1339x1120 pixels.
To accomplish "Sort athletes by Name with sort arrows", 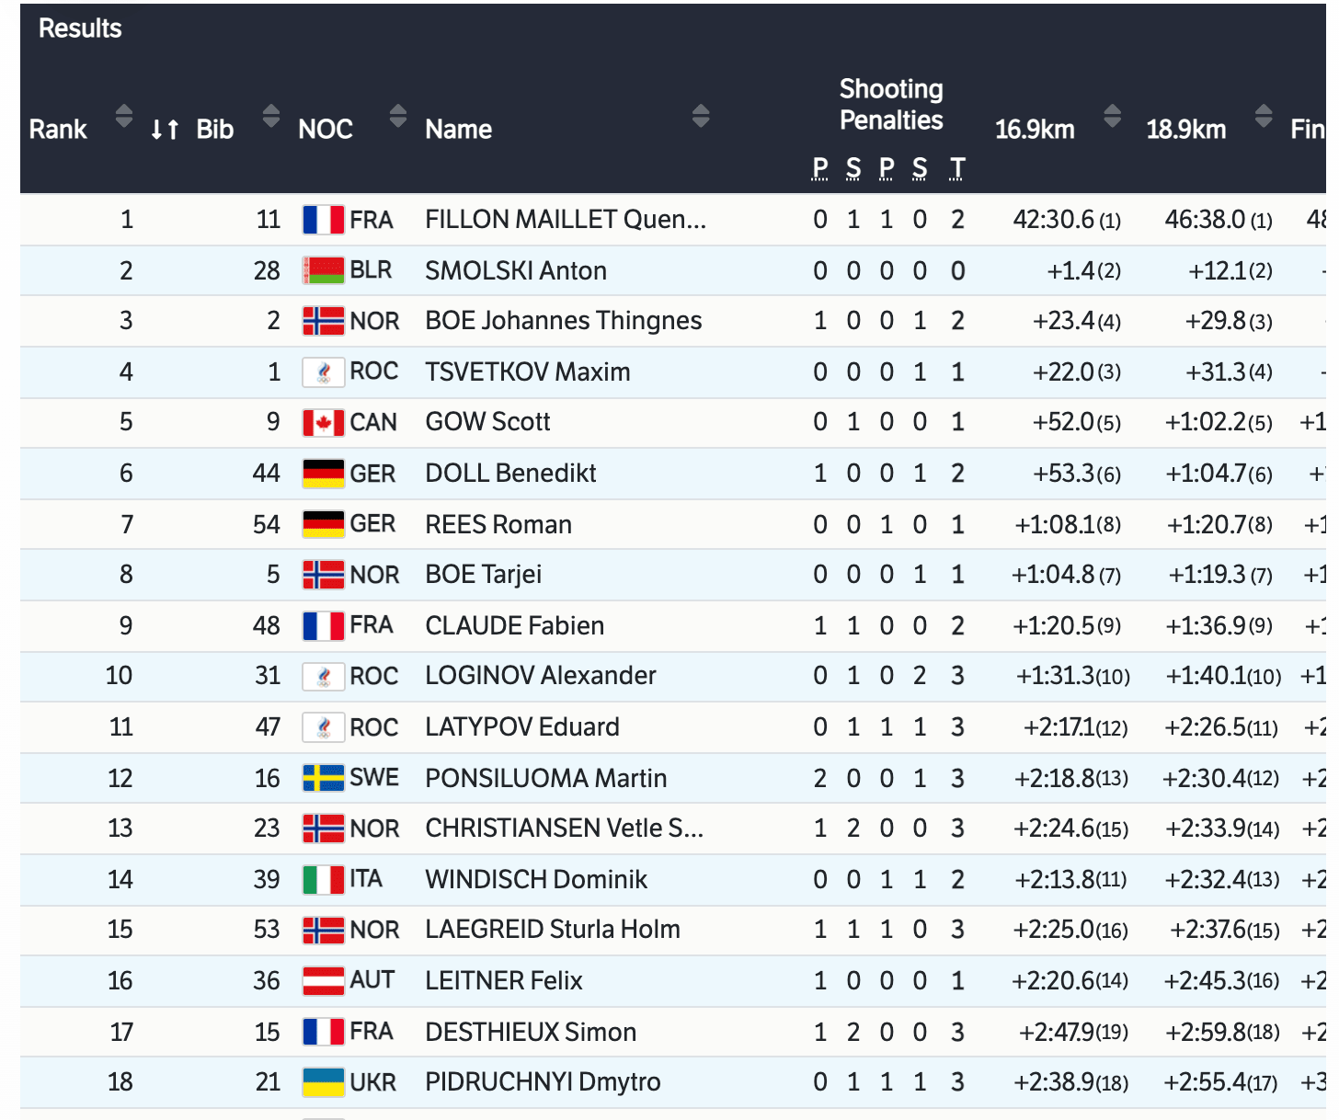I will tap(700, 117).
